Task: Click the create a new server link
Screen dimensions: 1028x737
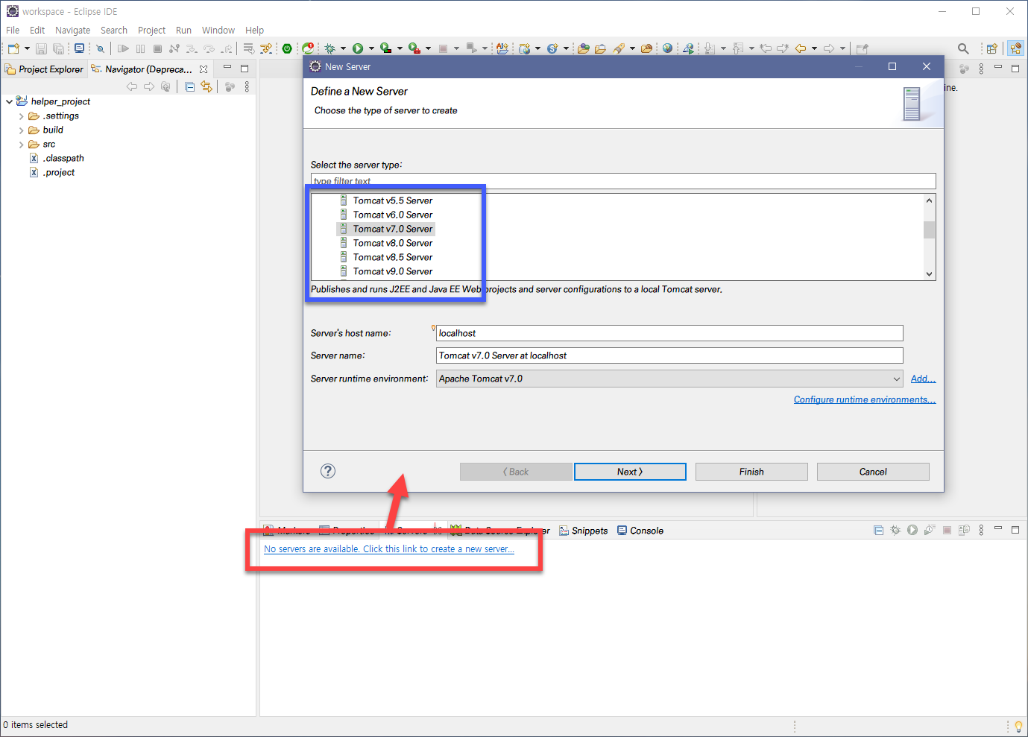Action: (389, 549)
